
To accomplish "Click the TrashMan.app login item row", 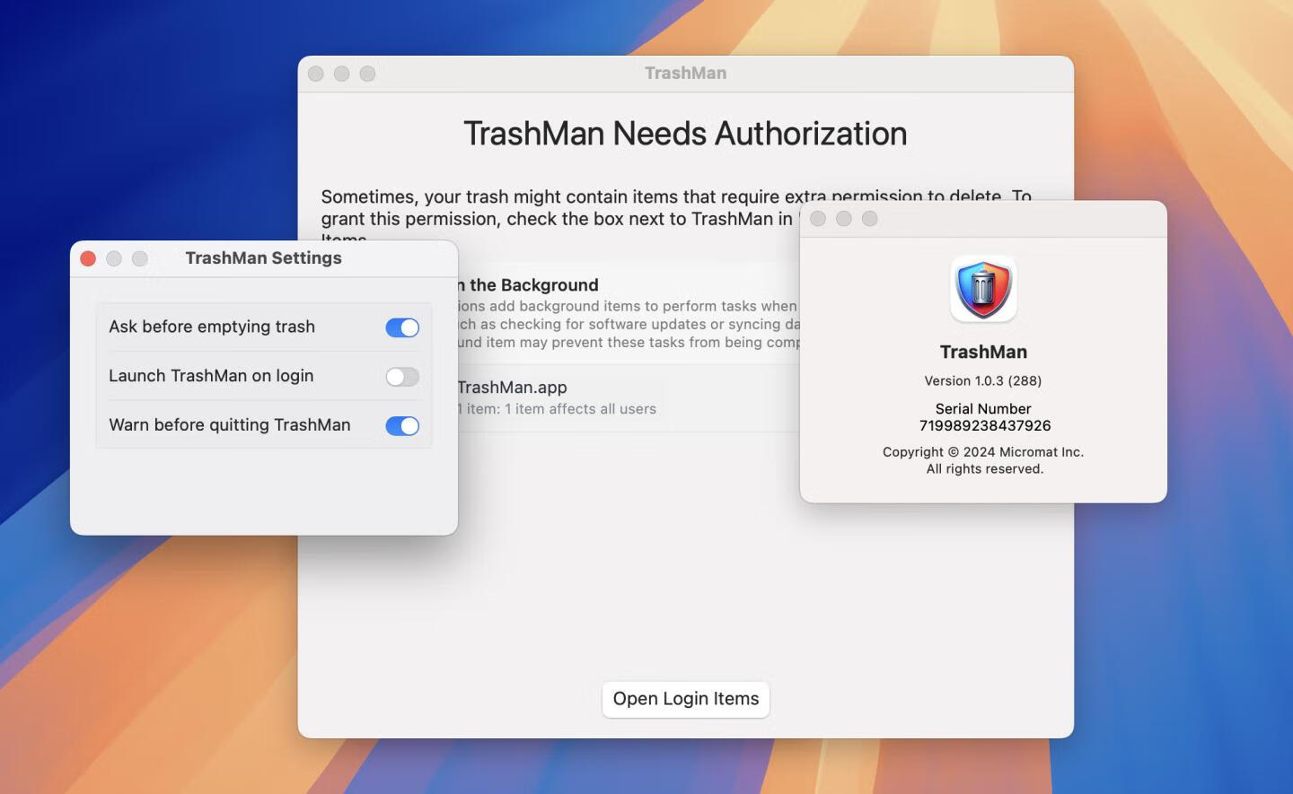I will [x=629, y=397].
